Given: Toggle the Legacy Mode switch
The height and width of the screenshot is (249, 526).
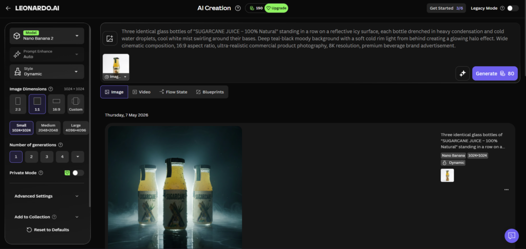Looking at the screenshot, I should click(513, 8).
